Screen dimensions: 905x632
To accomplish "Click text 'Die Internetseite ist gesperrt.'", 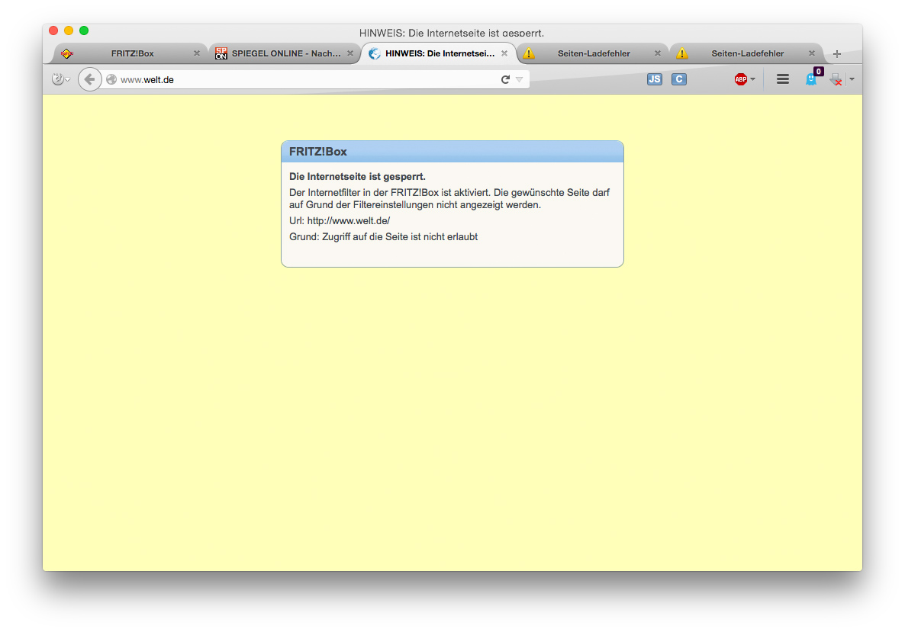I will tap(357, 176).
